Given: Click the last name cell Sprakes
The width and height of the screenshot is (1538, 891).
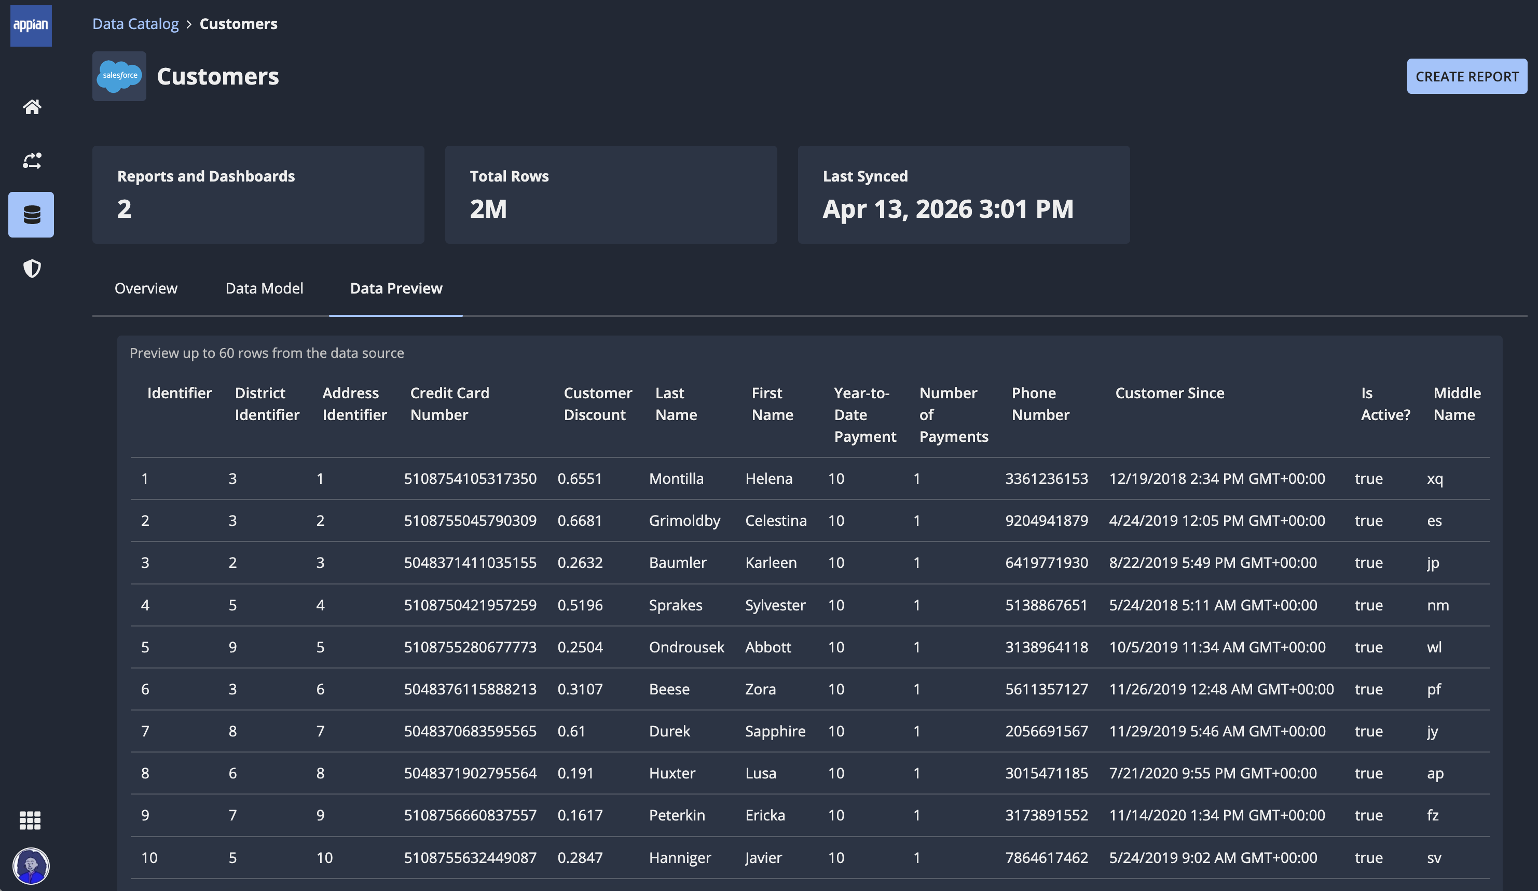Looking at the screenshot, I should click(x=676, y=605).
